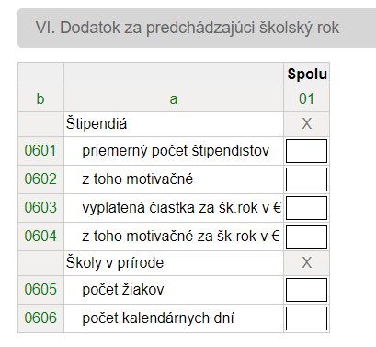Click row code 0605

click(x=40, y=290)
